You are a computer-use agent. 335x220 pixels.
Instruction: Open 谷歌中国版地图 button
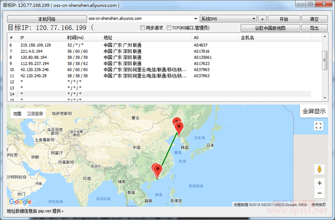(270, 28)
